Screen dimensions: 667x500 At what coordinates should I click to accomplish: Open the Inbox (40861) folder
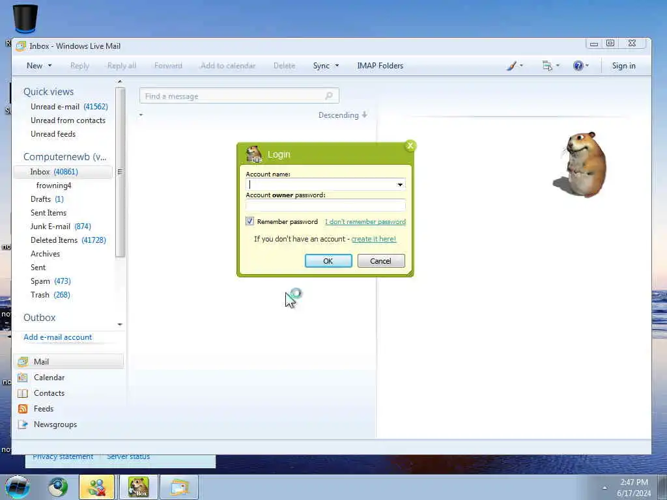(63, 172)
